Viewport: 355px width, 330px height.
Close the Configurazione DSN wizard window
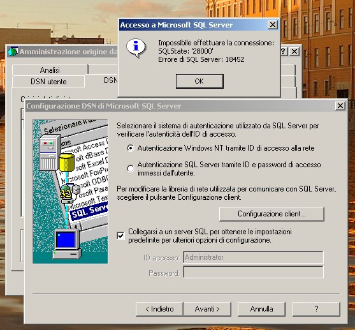(x=340, y=106)
